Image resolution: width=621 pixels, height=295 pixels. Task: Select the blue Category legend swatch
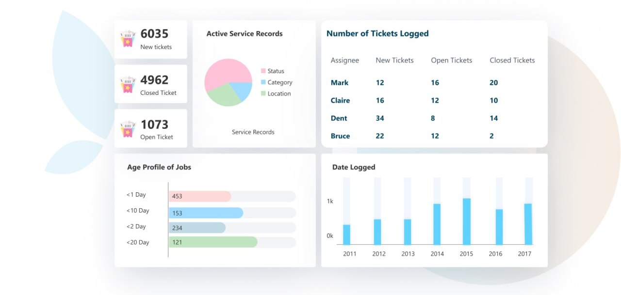[263, 82]
